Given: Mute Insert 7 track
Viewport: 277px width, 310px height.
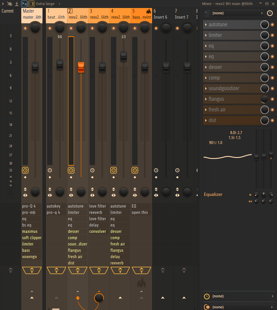Looking at the screenshot, I should tap(177, 28).
